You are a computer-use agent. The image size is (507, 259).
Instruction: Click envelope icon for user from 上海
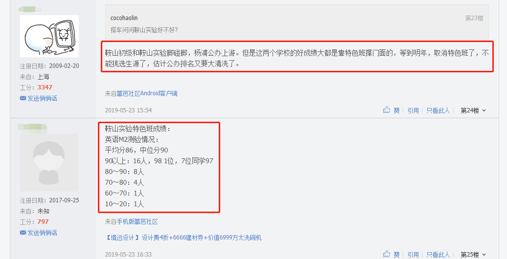(23, 98)
